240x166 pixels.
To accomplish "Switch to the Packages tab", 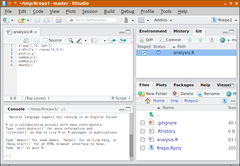I will (184, 85).
